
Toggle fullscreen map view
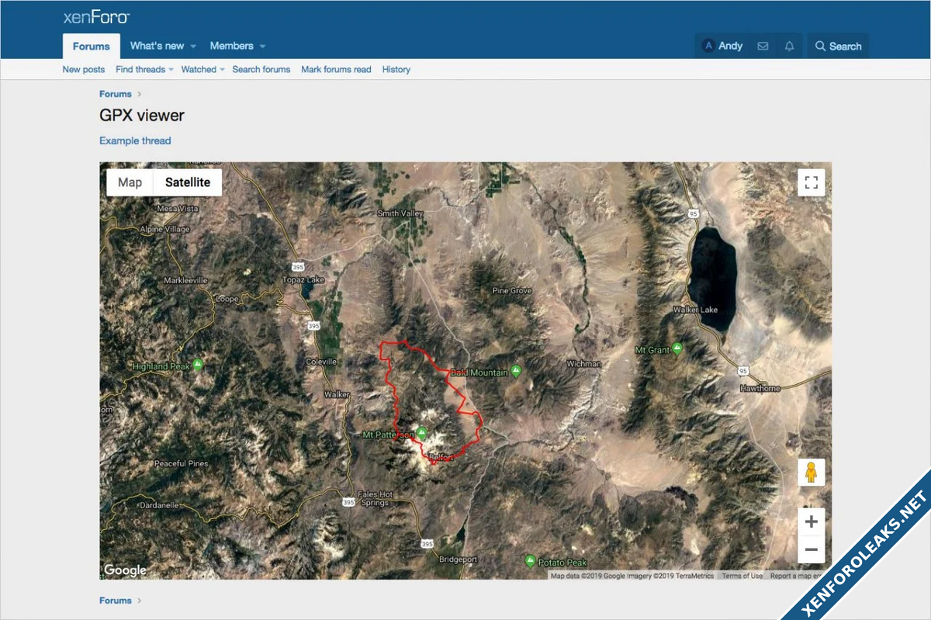pyautogui.click(x=812, y=182)
